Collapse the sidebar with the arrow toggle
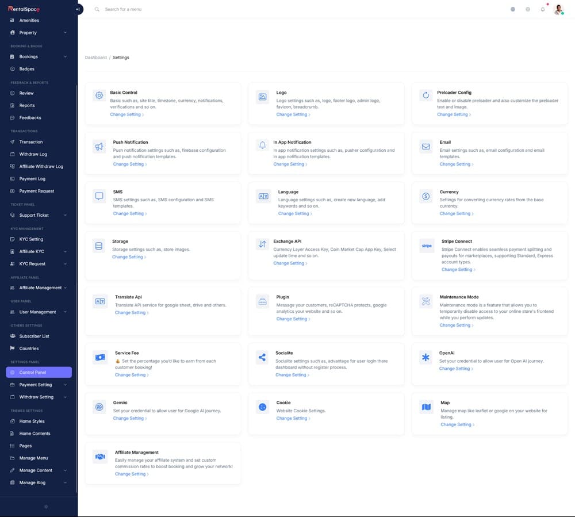Image resolution: width=575 pixels, height=517 pixels. tap(78, 9)
